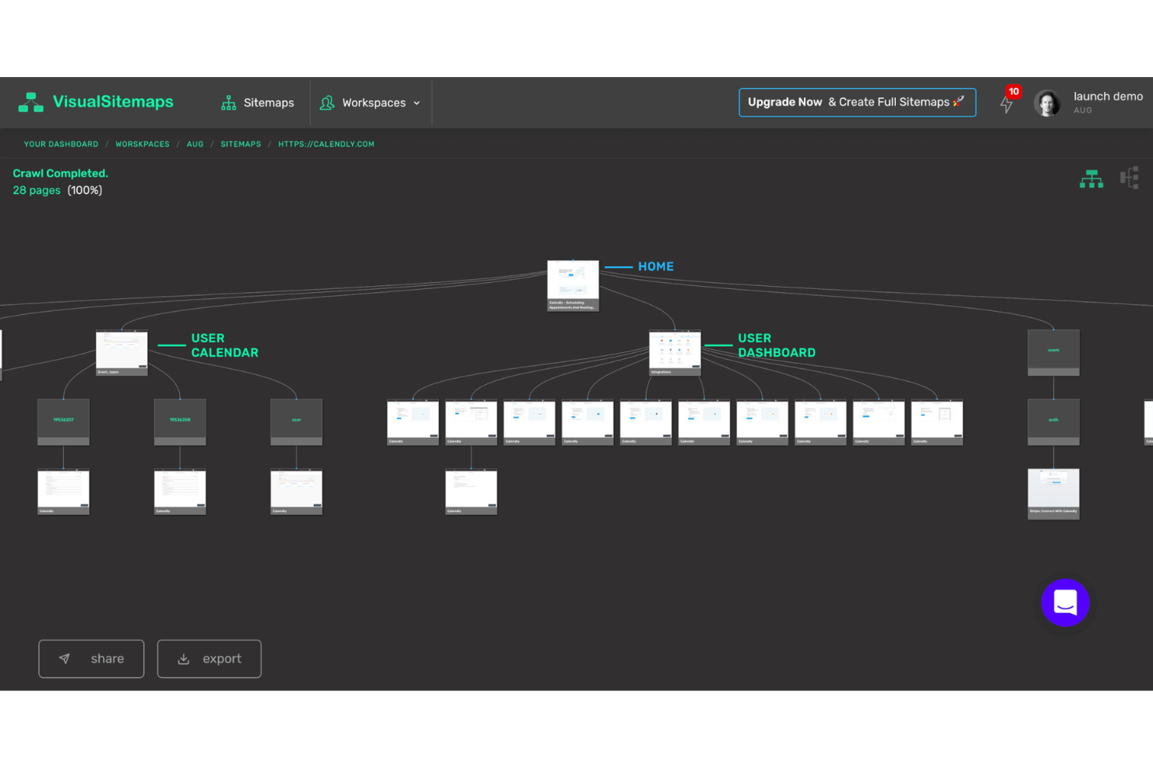
Task: Select the 19536207 folder node
Action: [x=63, y=422]
